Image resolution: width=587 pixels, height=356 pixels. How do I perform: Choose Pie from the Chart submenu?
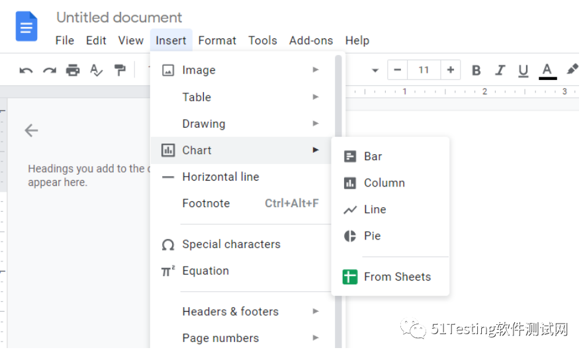pos(372,236)
